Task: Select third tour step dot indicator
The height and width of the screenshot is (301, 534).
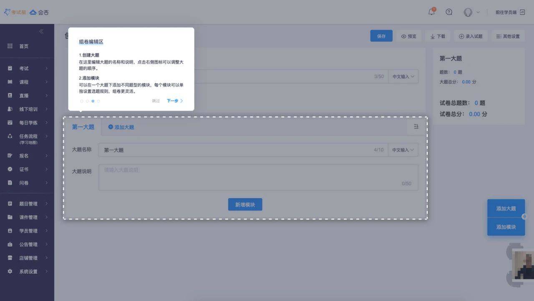Action: click(x=93, y=101)
